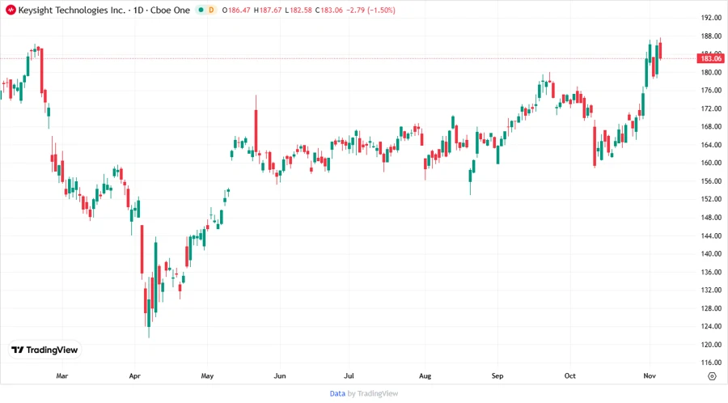Click the 172.00 price axis label
This screenshot has height=403, width=728.
point(711,108)
